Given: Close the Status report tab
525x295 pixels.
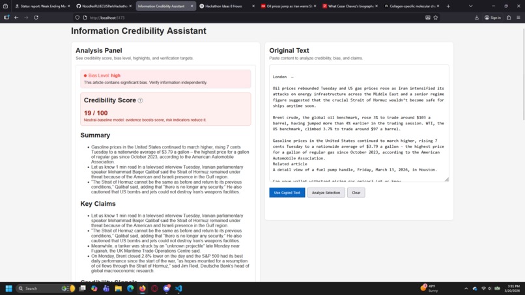Looking at the screenshot, I should click(69, 6).
